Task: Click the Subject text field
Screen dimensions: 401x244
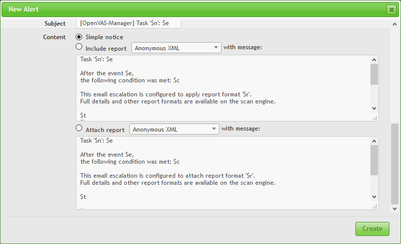Action: point(128,24)
